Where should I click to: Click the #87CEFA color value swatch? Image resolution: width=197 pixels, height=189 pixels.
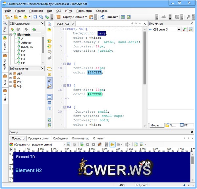pos(95,72)
